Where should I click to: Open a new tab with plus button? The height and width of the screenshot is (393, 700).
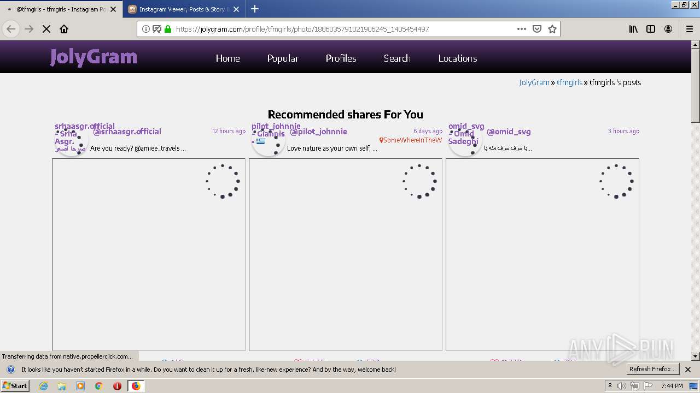coord(255,9)
